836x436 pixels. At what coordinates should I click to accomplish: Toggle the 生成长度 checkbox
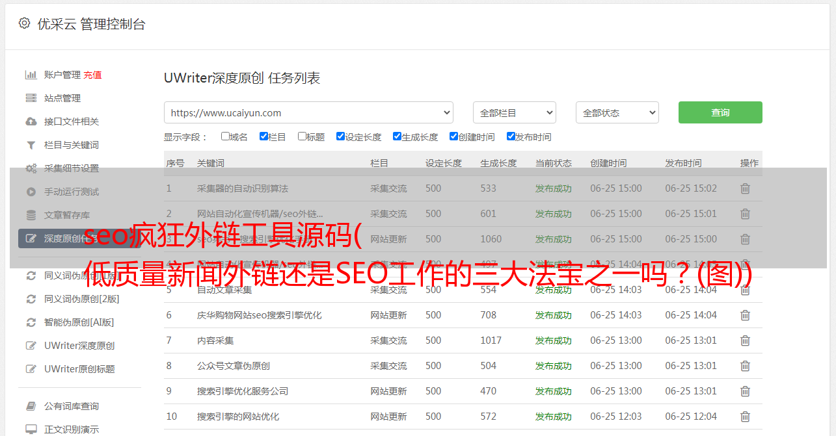pos(397,136)
